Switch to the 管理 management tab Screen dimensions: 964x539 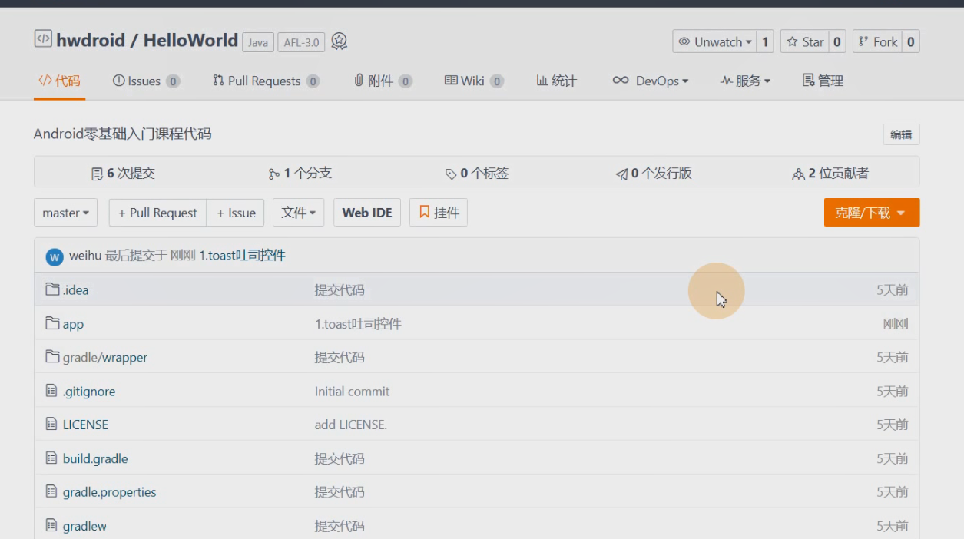pos(823,81)
